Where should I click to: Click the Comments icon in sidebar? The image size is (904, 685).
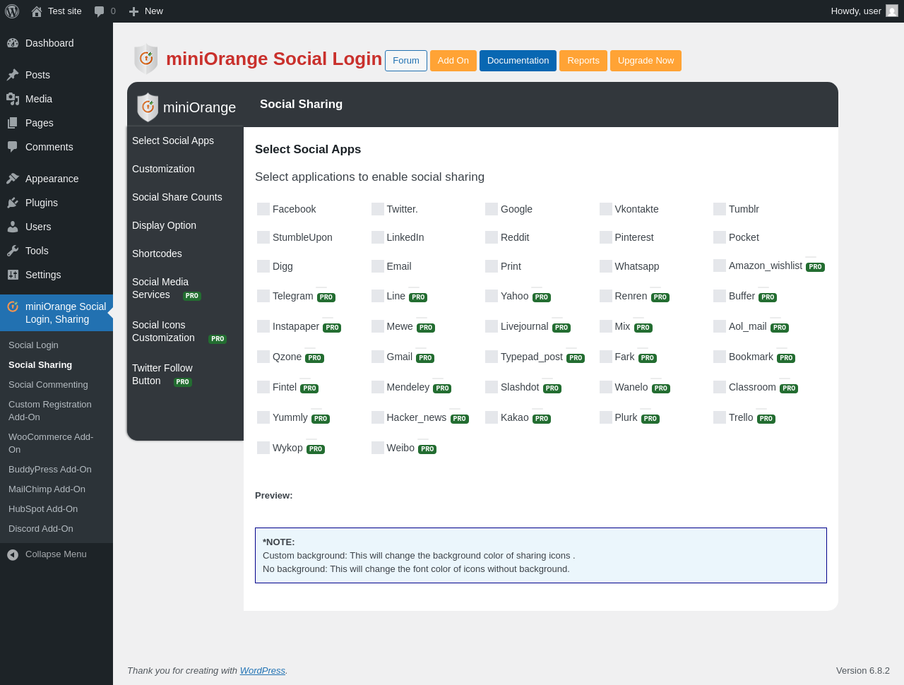13,147
